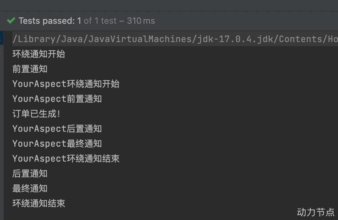Click the console area icon strip on left
The height and width of the screenshot is (220, 338).
(7, 102)
